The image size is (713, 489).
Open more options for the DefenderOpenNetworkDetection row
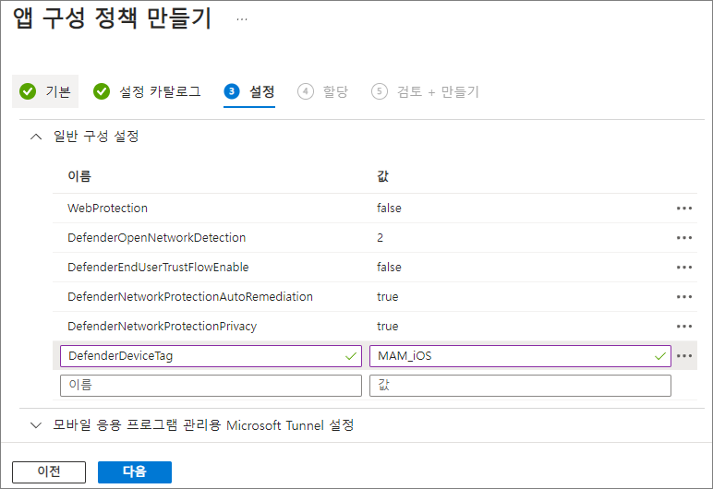683,238
